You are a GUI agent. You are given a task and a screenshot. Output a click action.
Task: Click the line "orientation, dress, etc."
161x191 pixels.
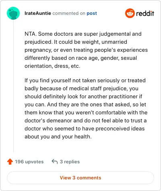pos(52,66)
